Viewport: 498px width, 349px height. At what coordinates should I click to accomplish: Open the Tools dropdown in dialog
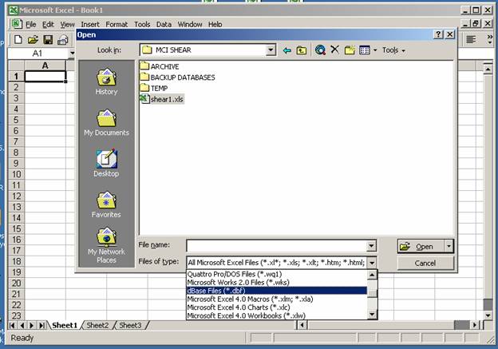point(393,50)
